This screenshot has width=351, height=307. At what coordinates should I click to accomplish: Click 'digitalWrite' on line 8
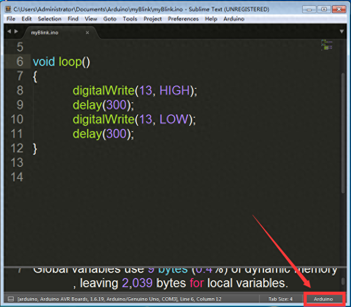click(x=103, y=91)
